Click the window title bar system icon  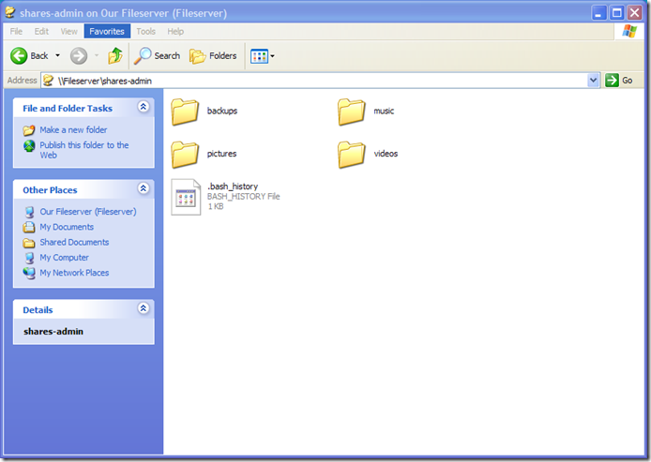pos(10,12)
